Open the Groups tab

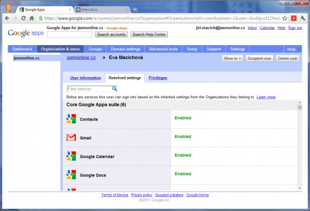click(95, 49)
